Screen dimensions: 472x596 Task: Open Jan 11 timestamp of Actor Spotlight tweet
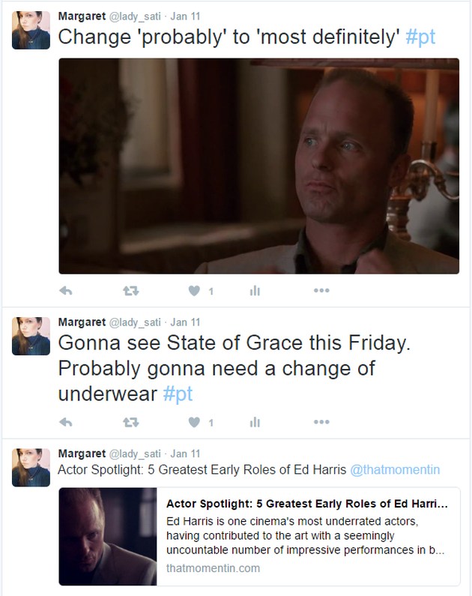pyautogui.click(x=185, y=454)
